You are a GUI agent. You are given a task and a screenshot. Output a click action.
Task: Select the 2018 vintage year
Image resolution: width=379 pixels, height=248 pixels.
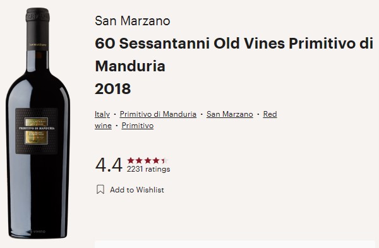[113, 89]
